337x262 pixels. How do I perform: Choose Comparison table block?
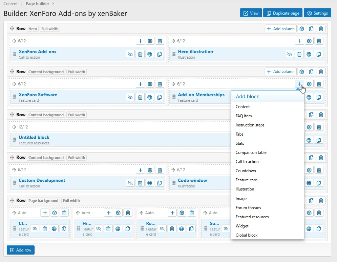[x=268, y=153]
